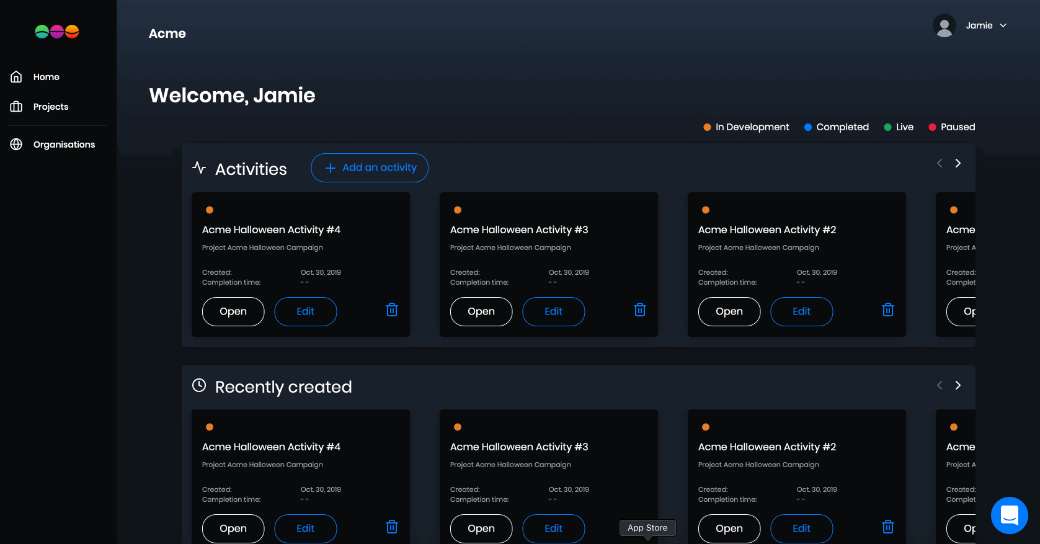The width and height of the screenshot is (1040, 544).
Task: Go to next page in Activities carousel
Action: 958,163
